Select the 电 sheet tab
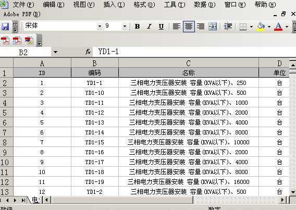The height and width of the screenshot is (210, 296). (x=35, y=200)
